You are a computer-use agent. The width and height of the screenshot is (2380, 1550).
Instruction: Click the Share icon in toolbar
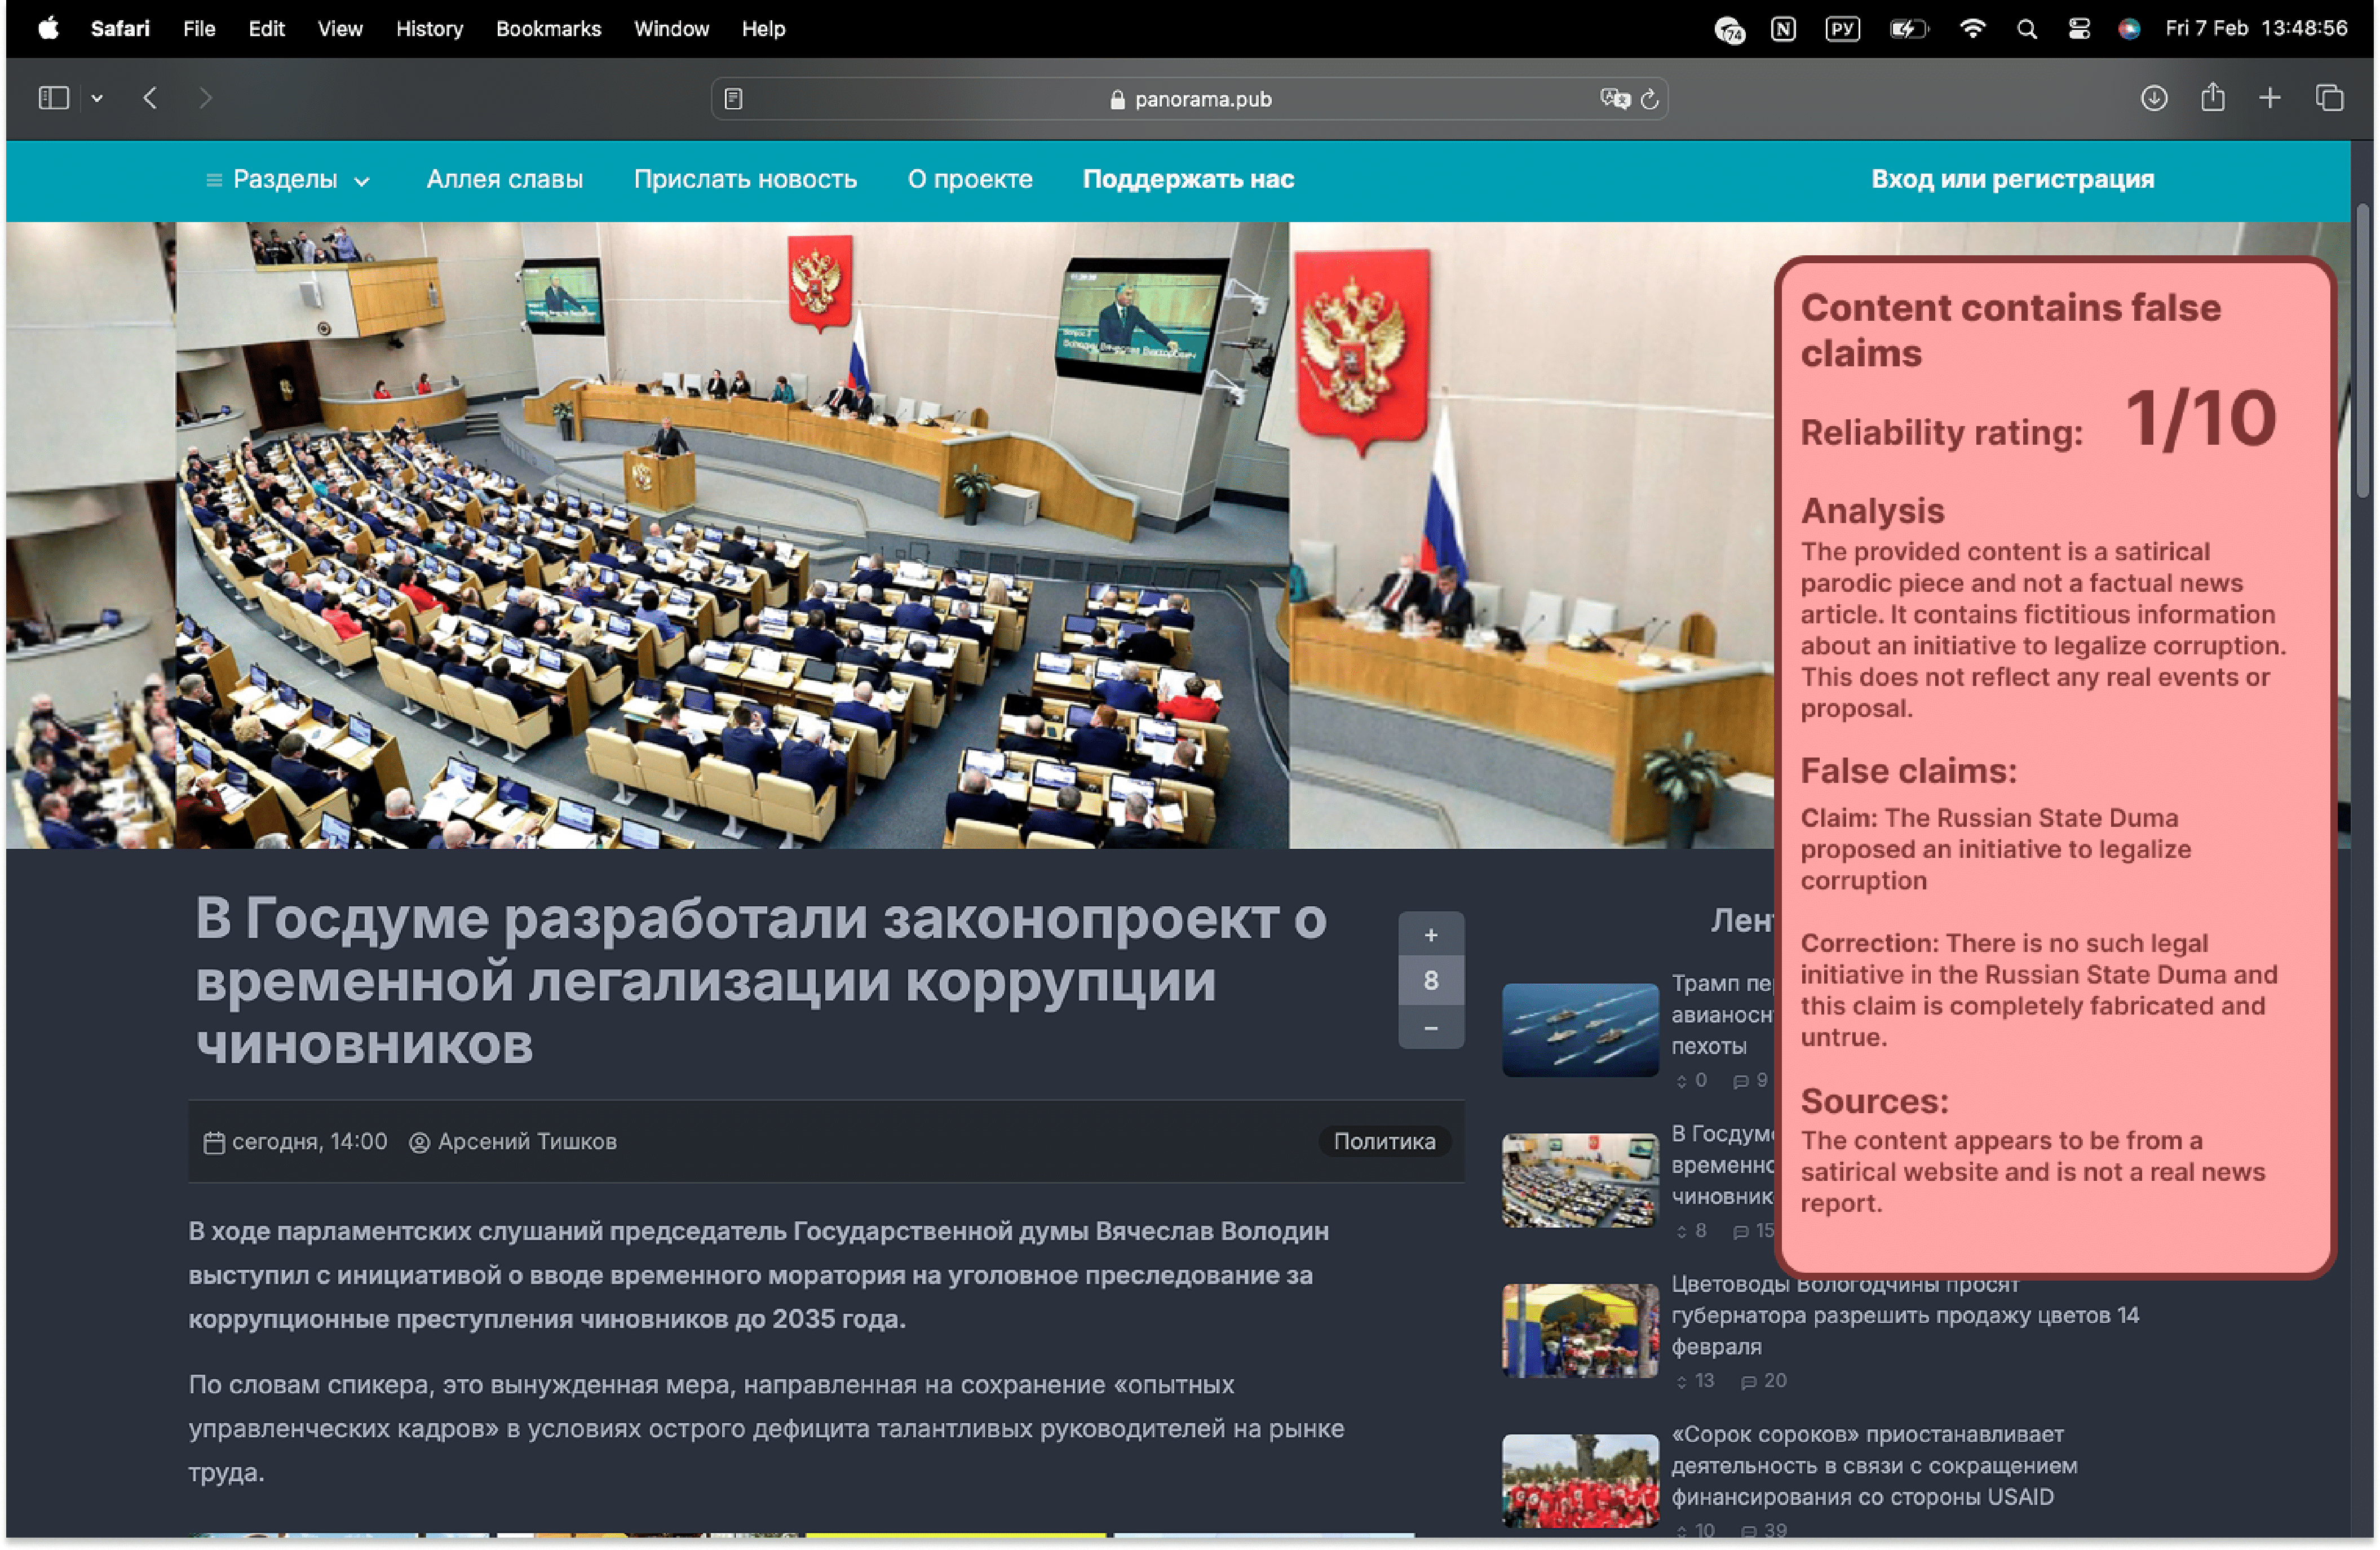[2212, 98]
